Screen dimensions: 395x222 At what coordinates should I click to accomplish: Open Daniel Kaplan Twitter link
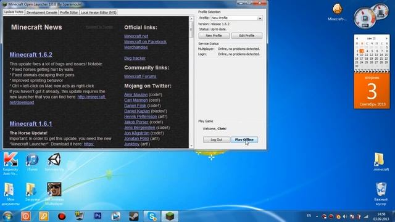[x=137, y=111]
